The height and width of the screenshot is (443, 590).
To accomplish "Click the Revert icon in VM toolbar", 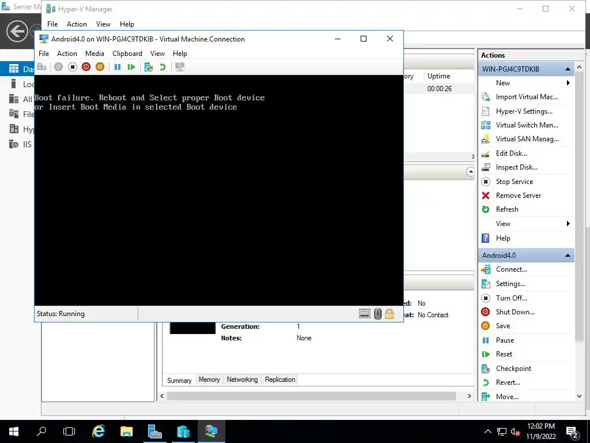I will (162, 67).
